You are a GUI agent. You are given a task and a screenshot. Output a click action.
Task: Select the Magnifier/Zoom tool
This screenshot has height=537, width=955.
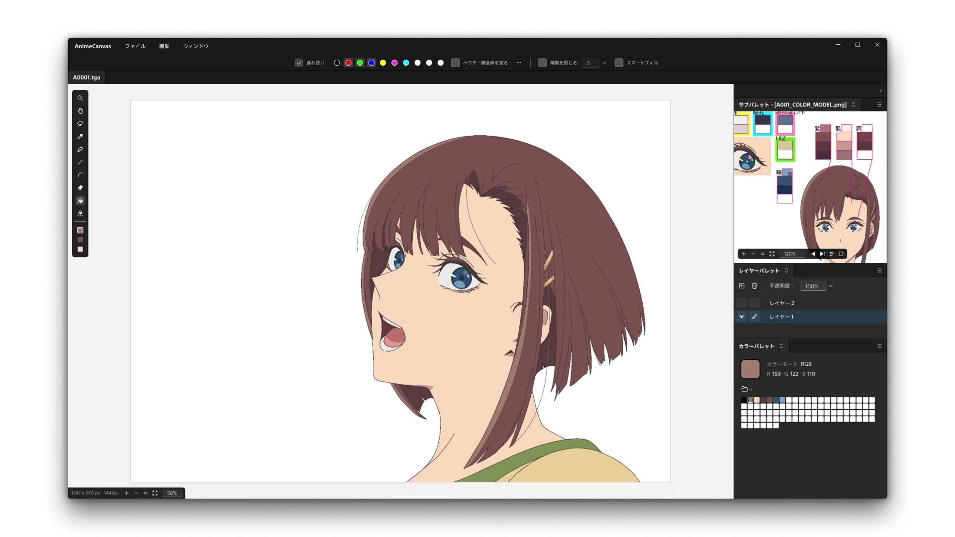[x=80, y=97]
